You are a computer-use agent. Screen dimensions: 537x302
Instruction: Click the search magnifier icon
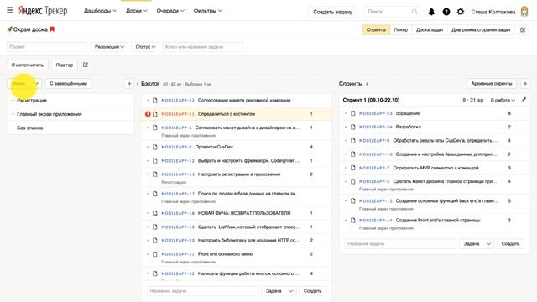pyautogui.click(x=414, y=12)
